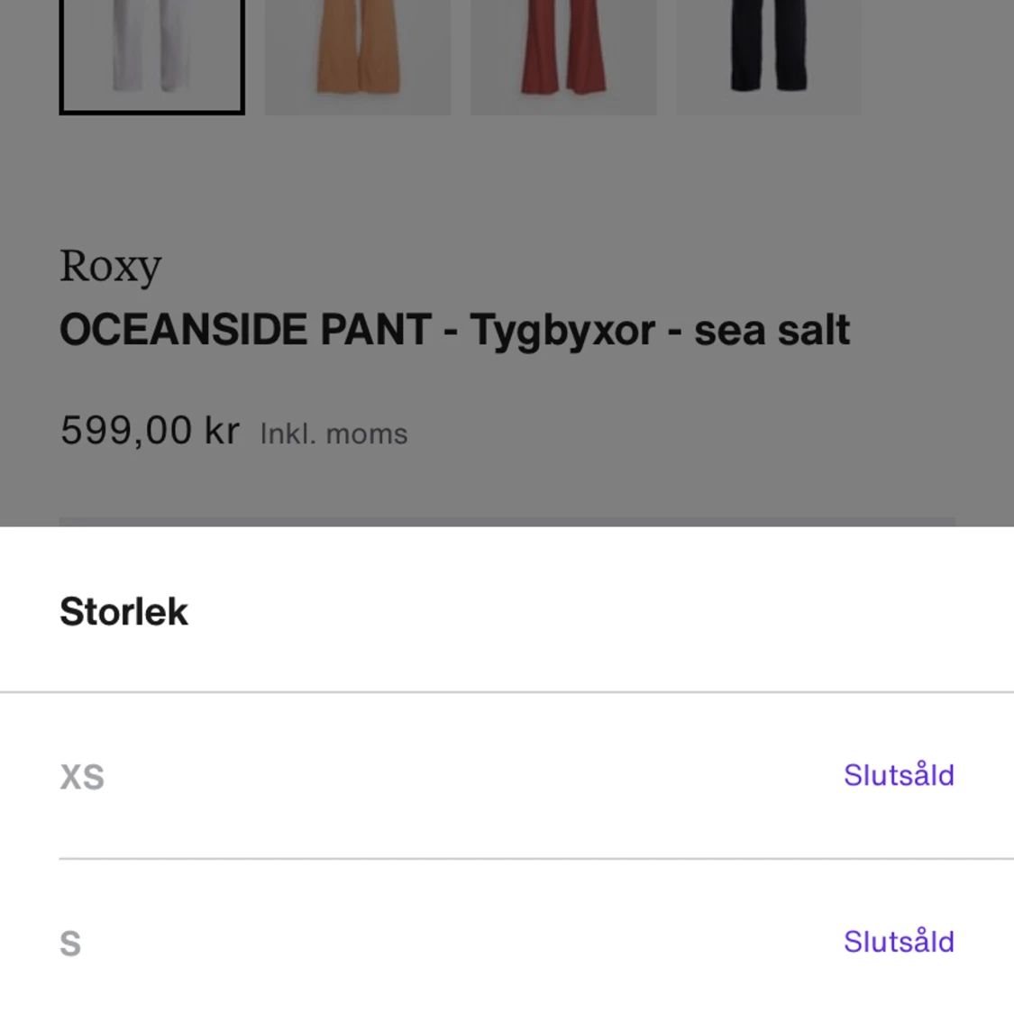
Task: Click the 599,00 kr price
Action: click(x=150, y=431)
